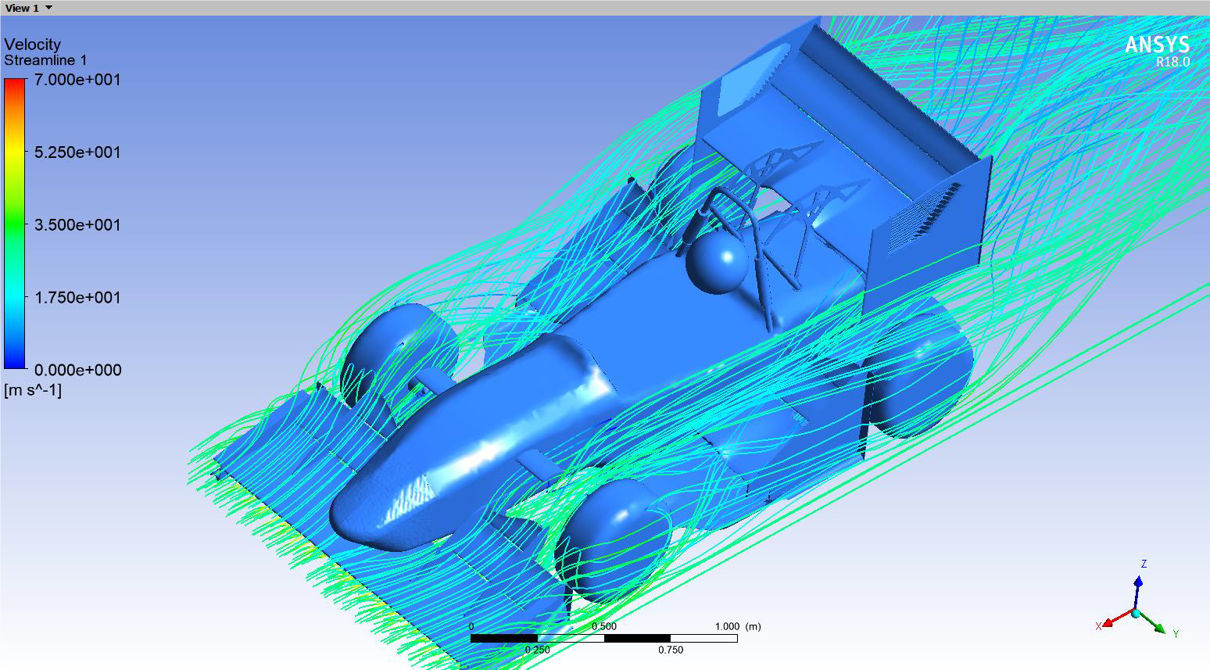The height and width of the screenshot is (670, 1210).
Task: Click the 3.500e+001 legend midpoint label
Action: point(77,225)
